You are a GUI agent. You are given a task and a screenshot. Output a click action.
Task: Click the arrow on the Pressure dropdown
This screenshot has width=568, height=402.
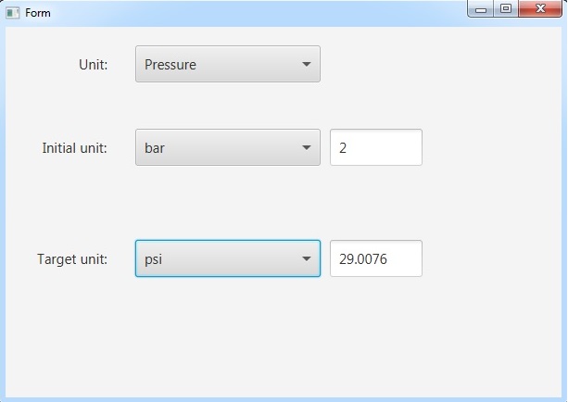(x=307, y=65)
